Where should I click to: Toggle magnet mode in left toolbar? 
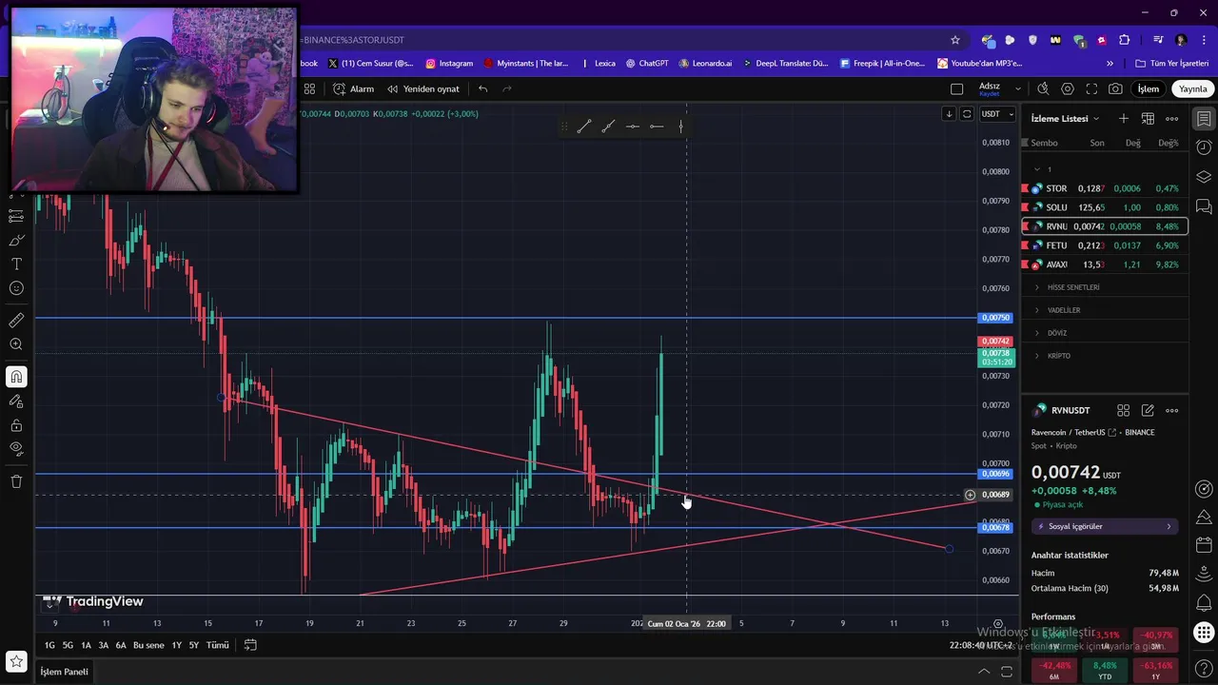pos(16,378)
